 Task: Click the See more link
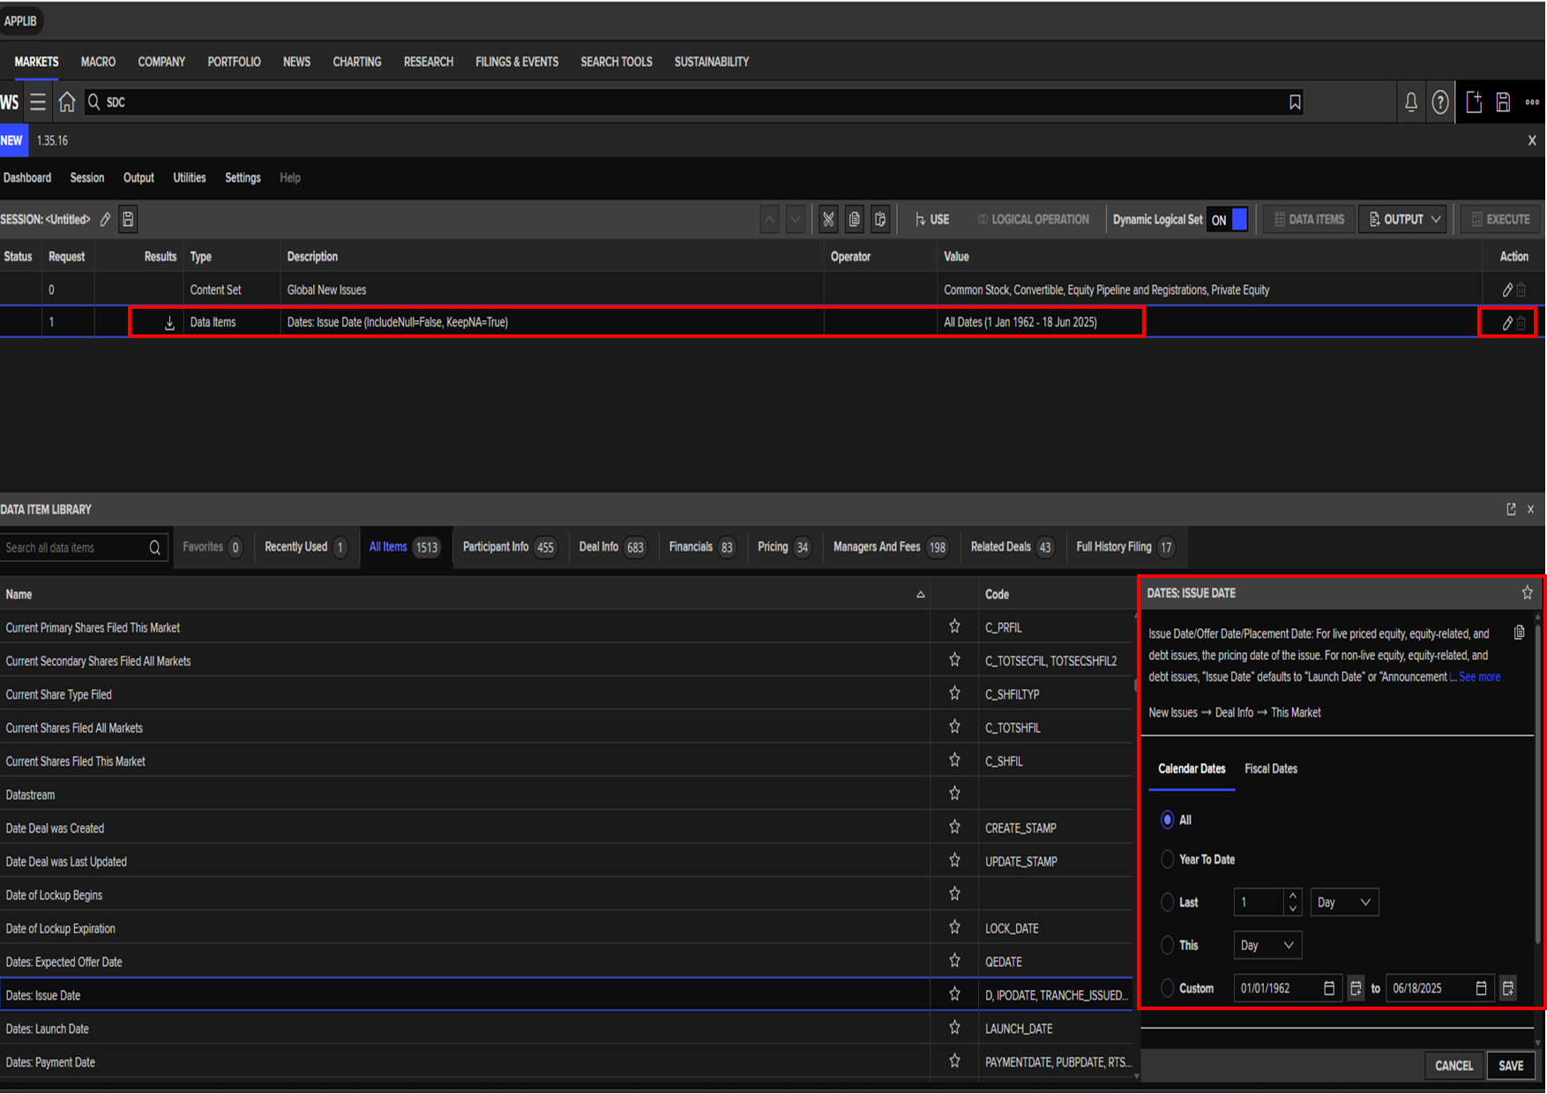coord(1479,678)
